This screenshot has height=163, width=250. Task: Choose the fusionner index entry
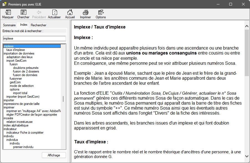pyautogui.click(x=16, y=79)
